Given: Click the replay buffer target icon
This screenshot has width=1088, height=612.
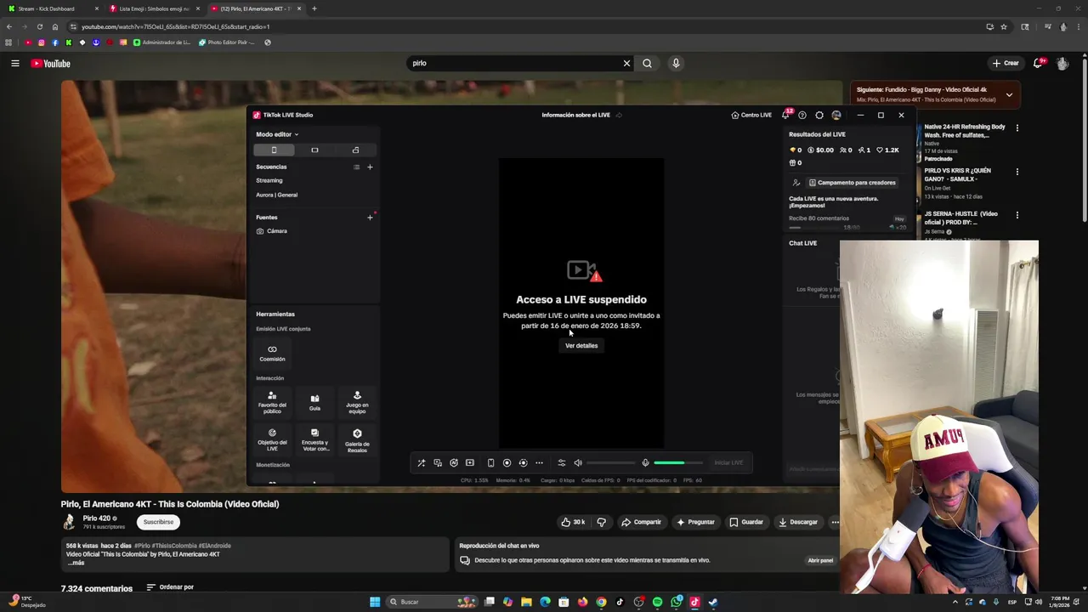Looking at the screenshot, I should pyautogui.click(x=523, y=463).
